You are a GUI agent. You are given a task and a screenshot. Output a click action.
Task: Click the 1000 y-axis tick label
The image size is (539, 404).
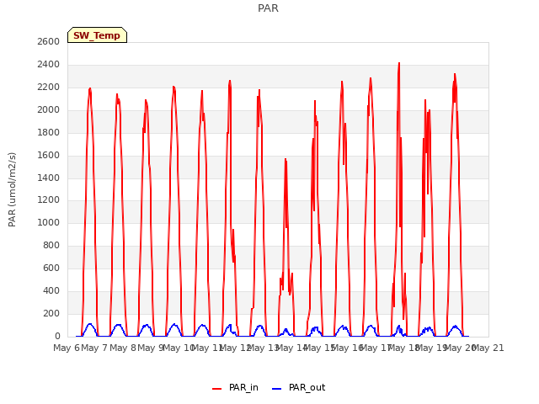point(49,222)
